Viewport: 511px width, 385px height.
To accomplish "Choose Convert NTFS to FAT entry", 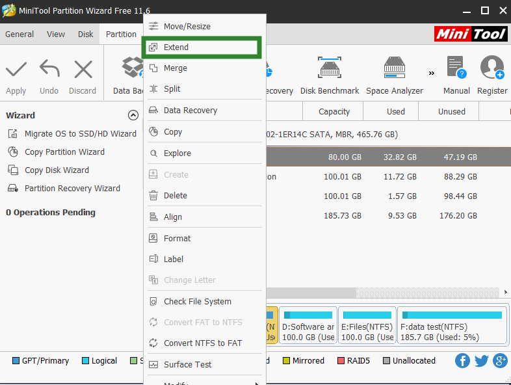I will 205,343.
